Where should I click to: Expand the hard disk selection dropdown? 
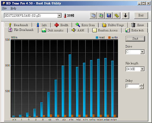point(59,15)
